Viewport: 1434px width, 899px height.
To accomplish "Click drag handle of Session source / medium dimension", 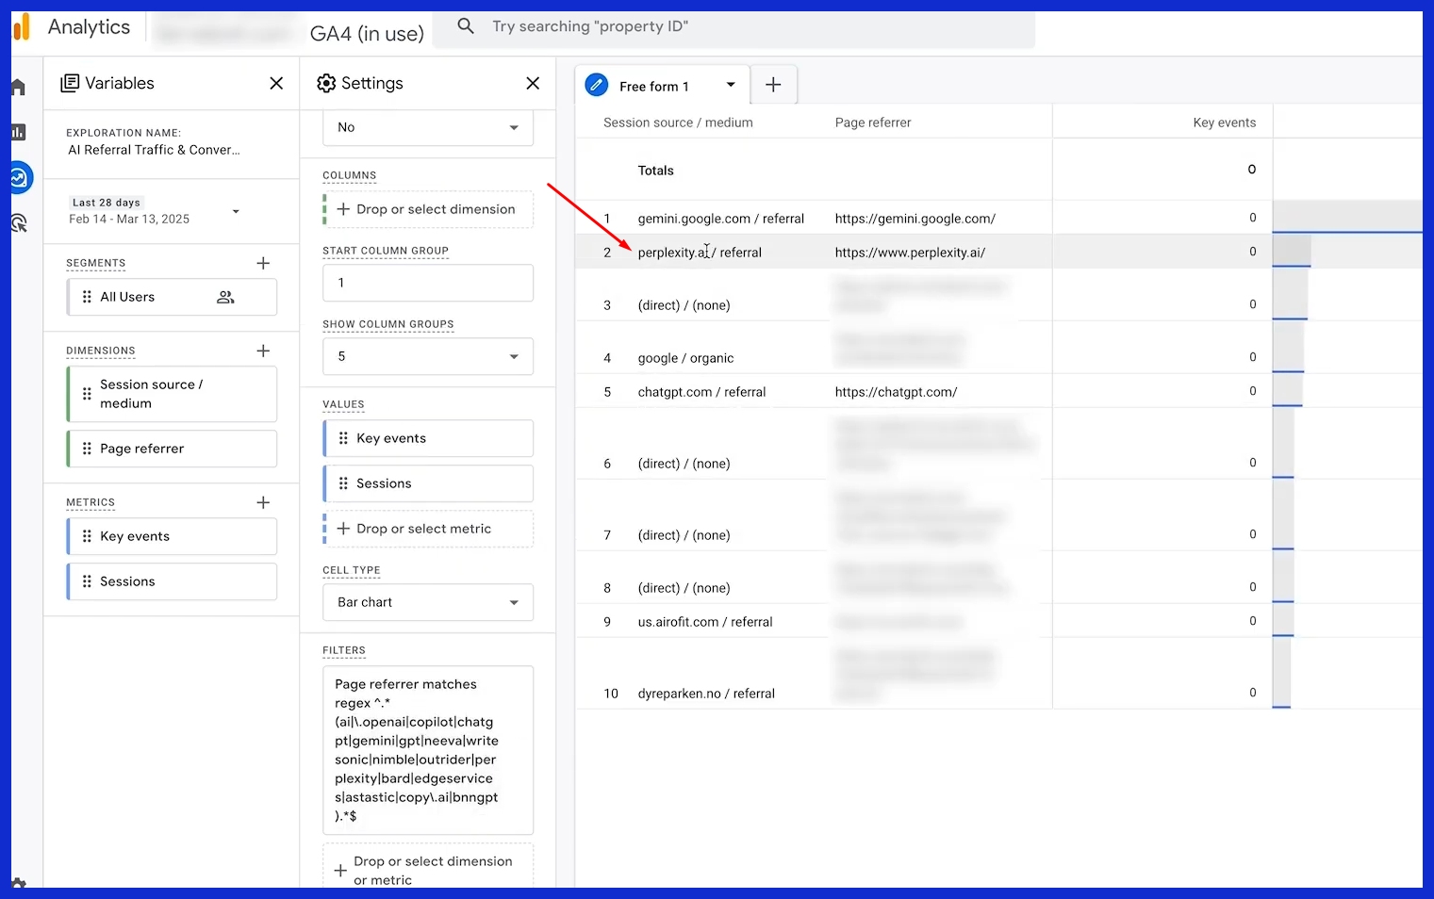I will tap(87, 394).
